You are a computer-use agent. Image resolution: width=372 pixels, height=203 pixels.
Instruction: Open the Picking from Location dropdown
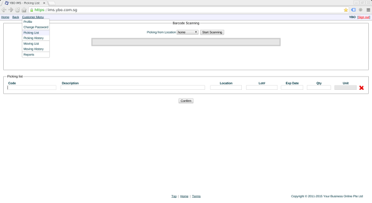pos(188,32)
